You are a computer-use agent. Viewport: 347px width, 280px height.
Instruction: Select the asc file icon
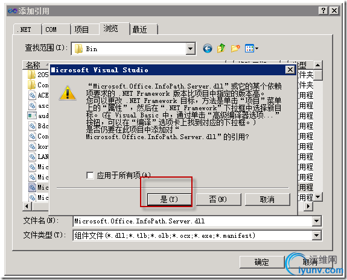(x=32, y=105)
